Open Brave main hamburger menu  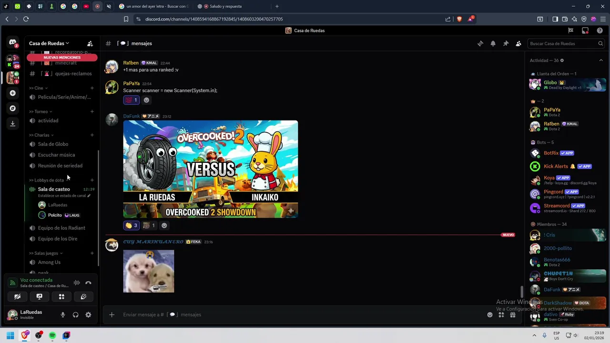tap(602, 19)
